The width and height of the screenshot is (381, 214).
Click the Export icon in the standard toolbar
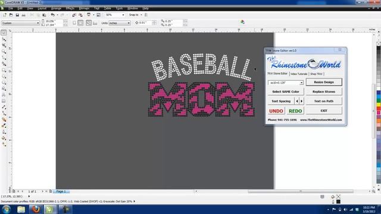(80, 15)
